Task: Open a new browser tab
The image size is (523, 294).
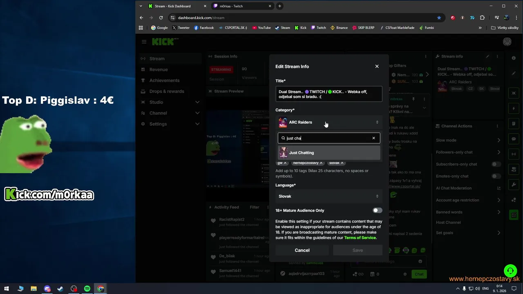Action: pyautogui.click(x=279, y=6)
